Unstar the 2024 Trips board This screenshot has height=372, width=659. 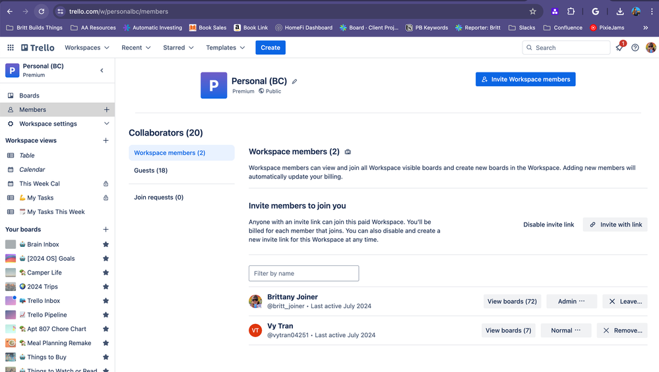(x=106, y=287)
